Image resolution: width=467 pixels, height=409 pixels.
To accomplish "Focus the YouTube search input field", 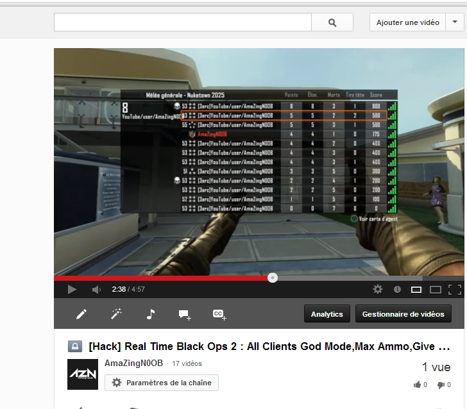I will point(183,22).
